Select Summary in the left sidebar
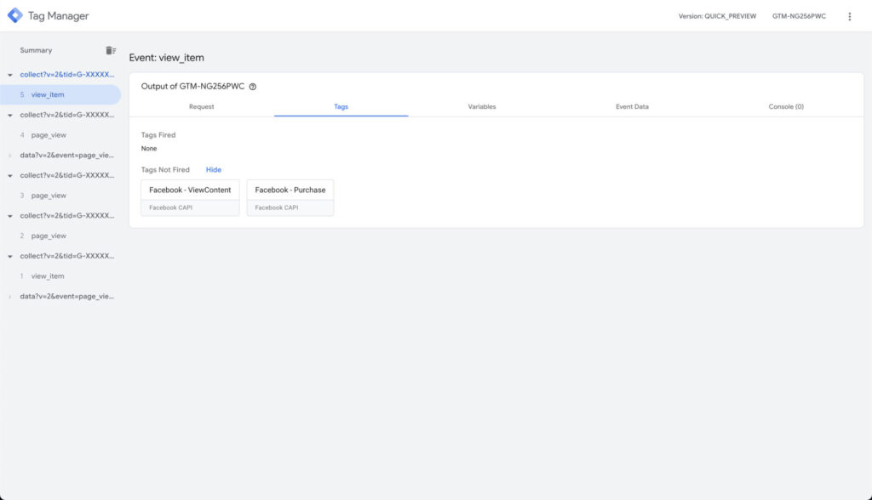The image size is (872, 500). pos(36,50)
